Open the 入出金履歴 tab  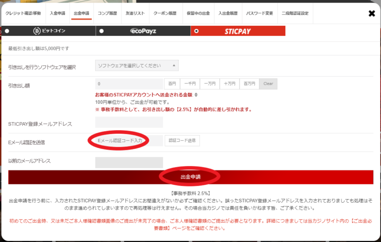pyautogui.click(x=228, y=13)
